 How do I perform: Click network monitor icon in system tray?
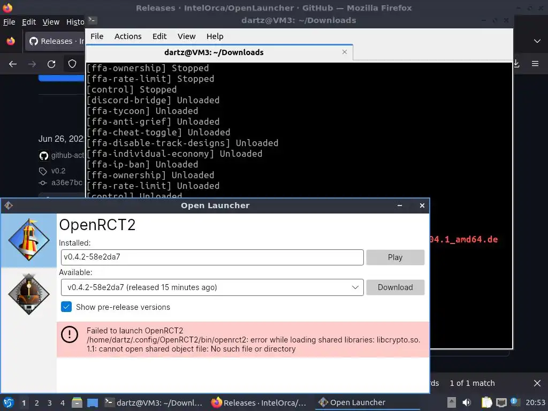(501, 402)
